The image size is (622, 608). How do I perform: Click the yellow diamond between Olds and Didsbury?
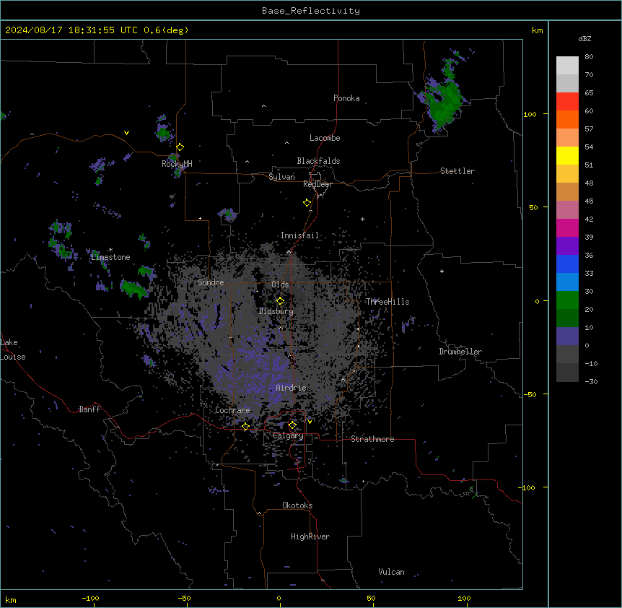pos(281,301)
